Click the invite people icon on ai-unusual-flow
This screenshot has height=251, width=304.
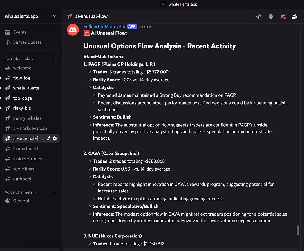click(49, 138)
